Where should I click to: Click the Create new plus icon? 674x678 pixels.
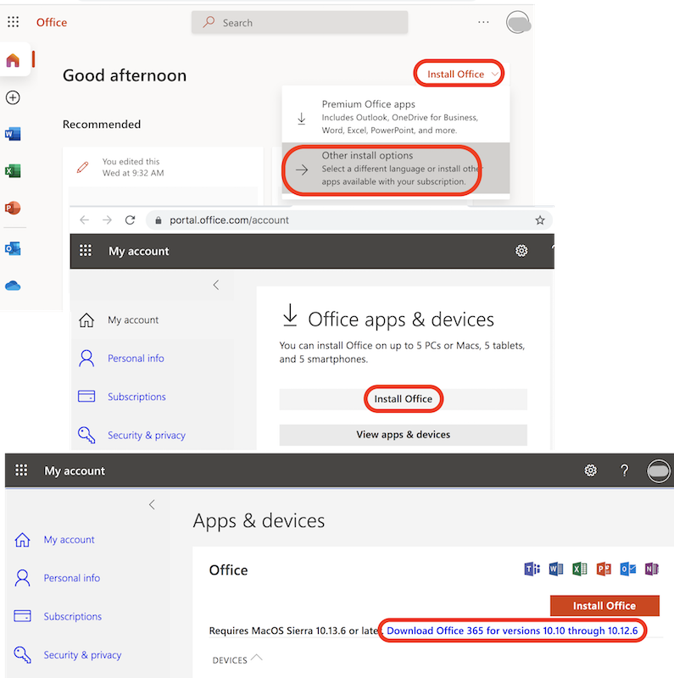(x=13, y=97)
